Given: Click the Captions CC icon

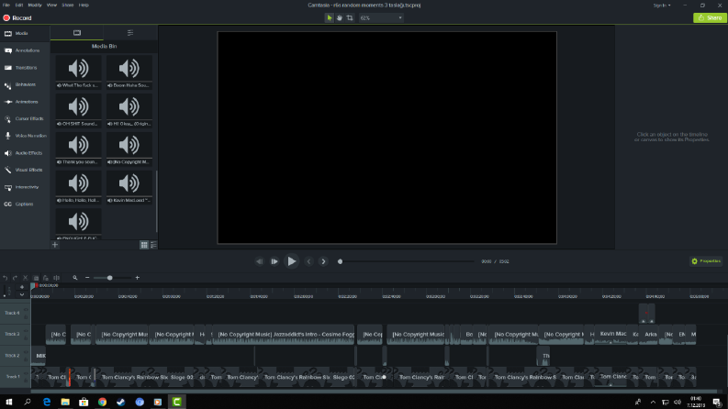Looking at the screenshot, I should tap(8, 204).
